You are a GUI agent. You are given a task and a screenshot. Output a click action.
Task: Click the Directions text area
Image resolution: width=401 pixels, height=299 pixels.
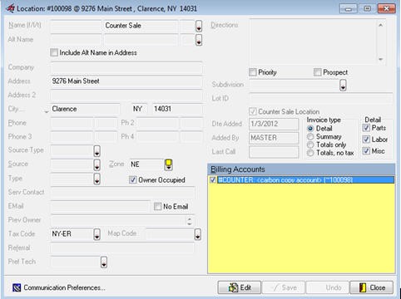coord(313,42)
